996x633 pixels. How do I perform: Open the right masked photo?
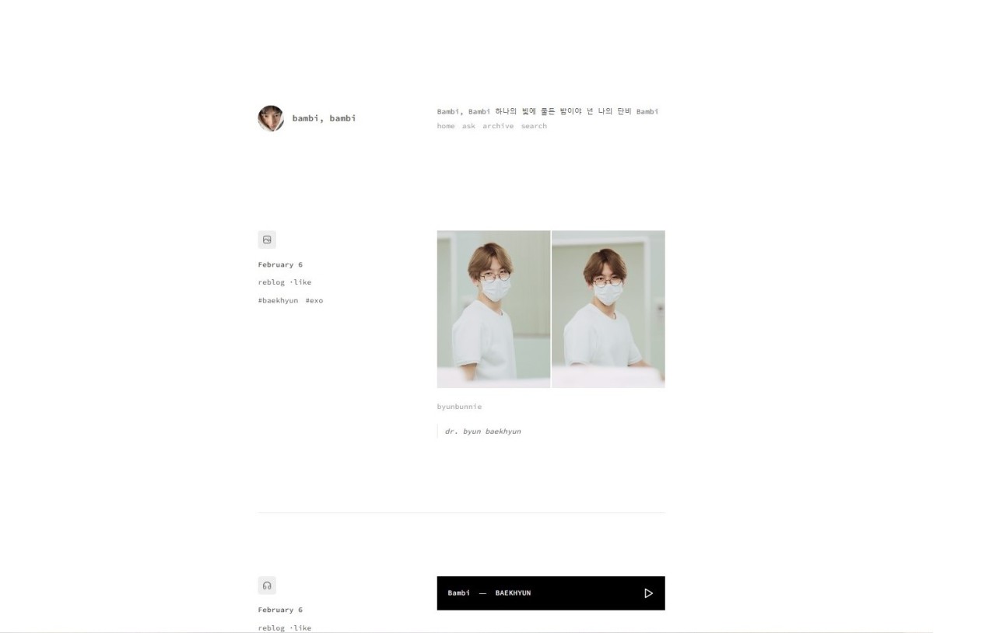coord(608,309)
